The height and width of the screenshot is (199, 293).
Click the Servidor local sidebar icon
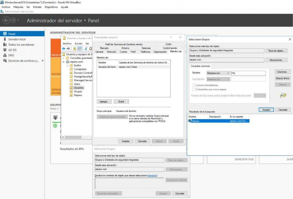pyautogui.click(x=5, y=39)
